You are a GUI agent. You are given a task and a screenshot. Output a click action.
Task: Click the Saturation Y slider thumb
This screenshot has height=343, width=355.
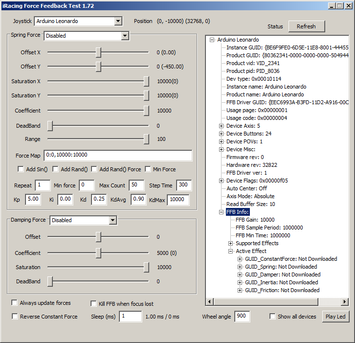point(146,95)
